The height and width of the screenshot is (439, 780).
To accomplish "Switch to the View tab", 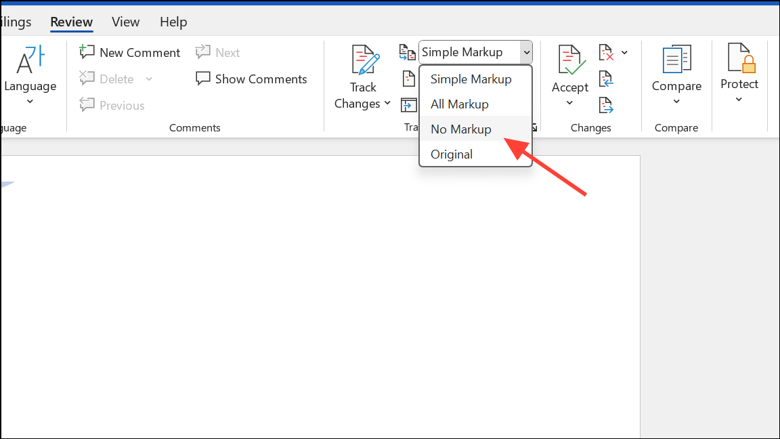I will pyautogui.click(x=125, y=22).
